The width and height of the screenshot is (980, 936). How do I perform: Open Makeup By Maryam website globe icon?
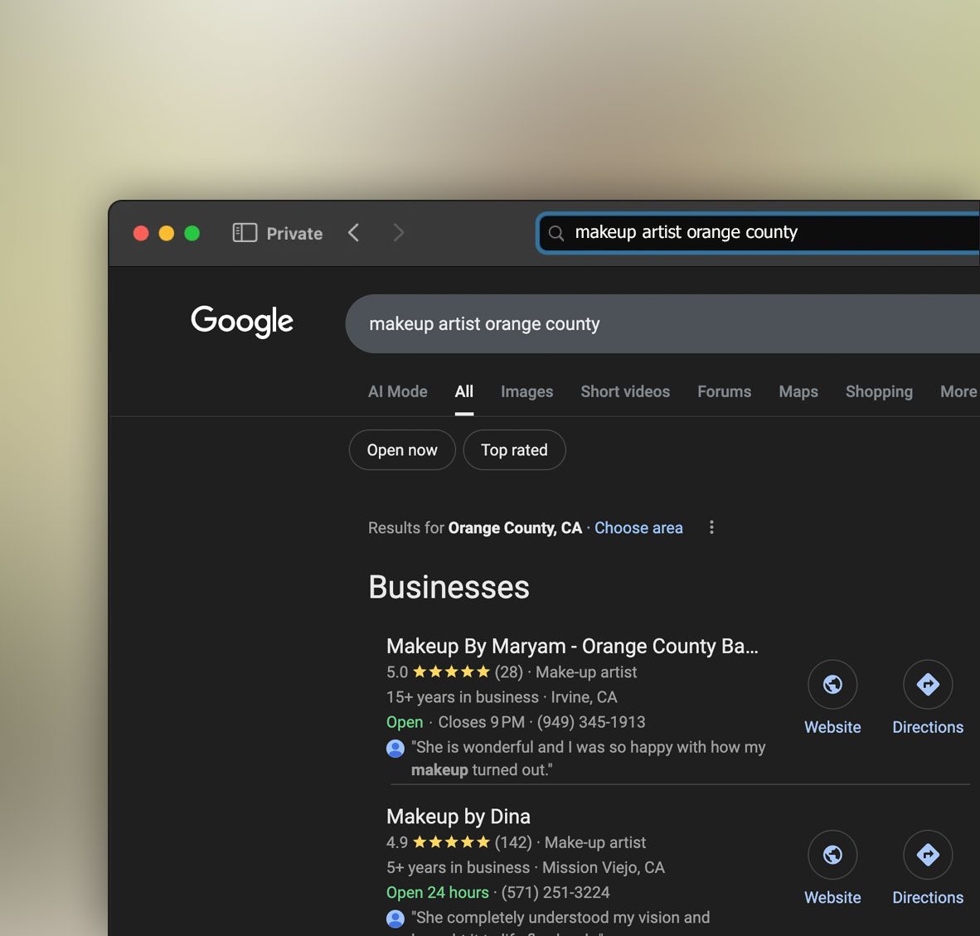click(832, 685)
